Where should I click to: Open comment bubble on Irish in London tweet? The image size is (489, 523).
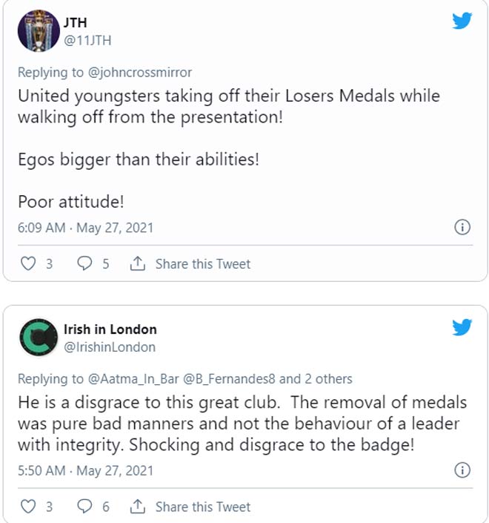[84, 507]
